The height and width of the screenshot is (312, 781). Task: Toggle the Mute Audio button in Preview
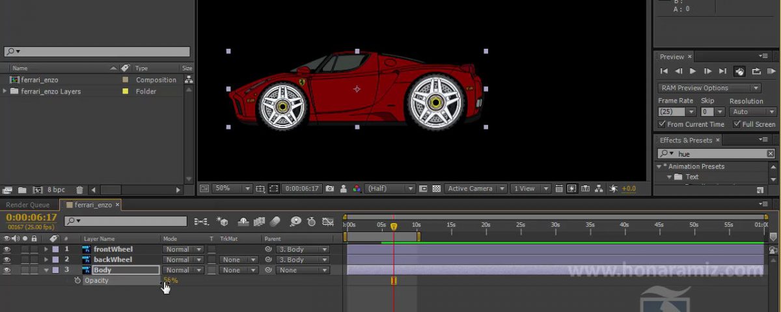pos(739,71)
